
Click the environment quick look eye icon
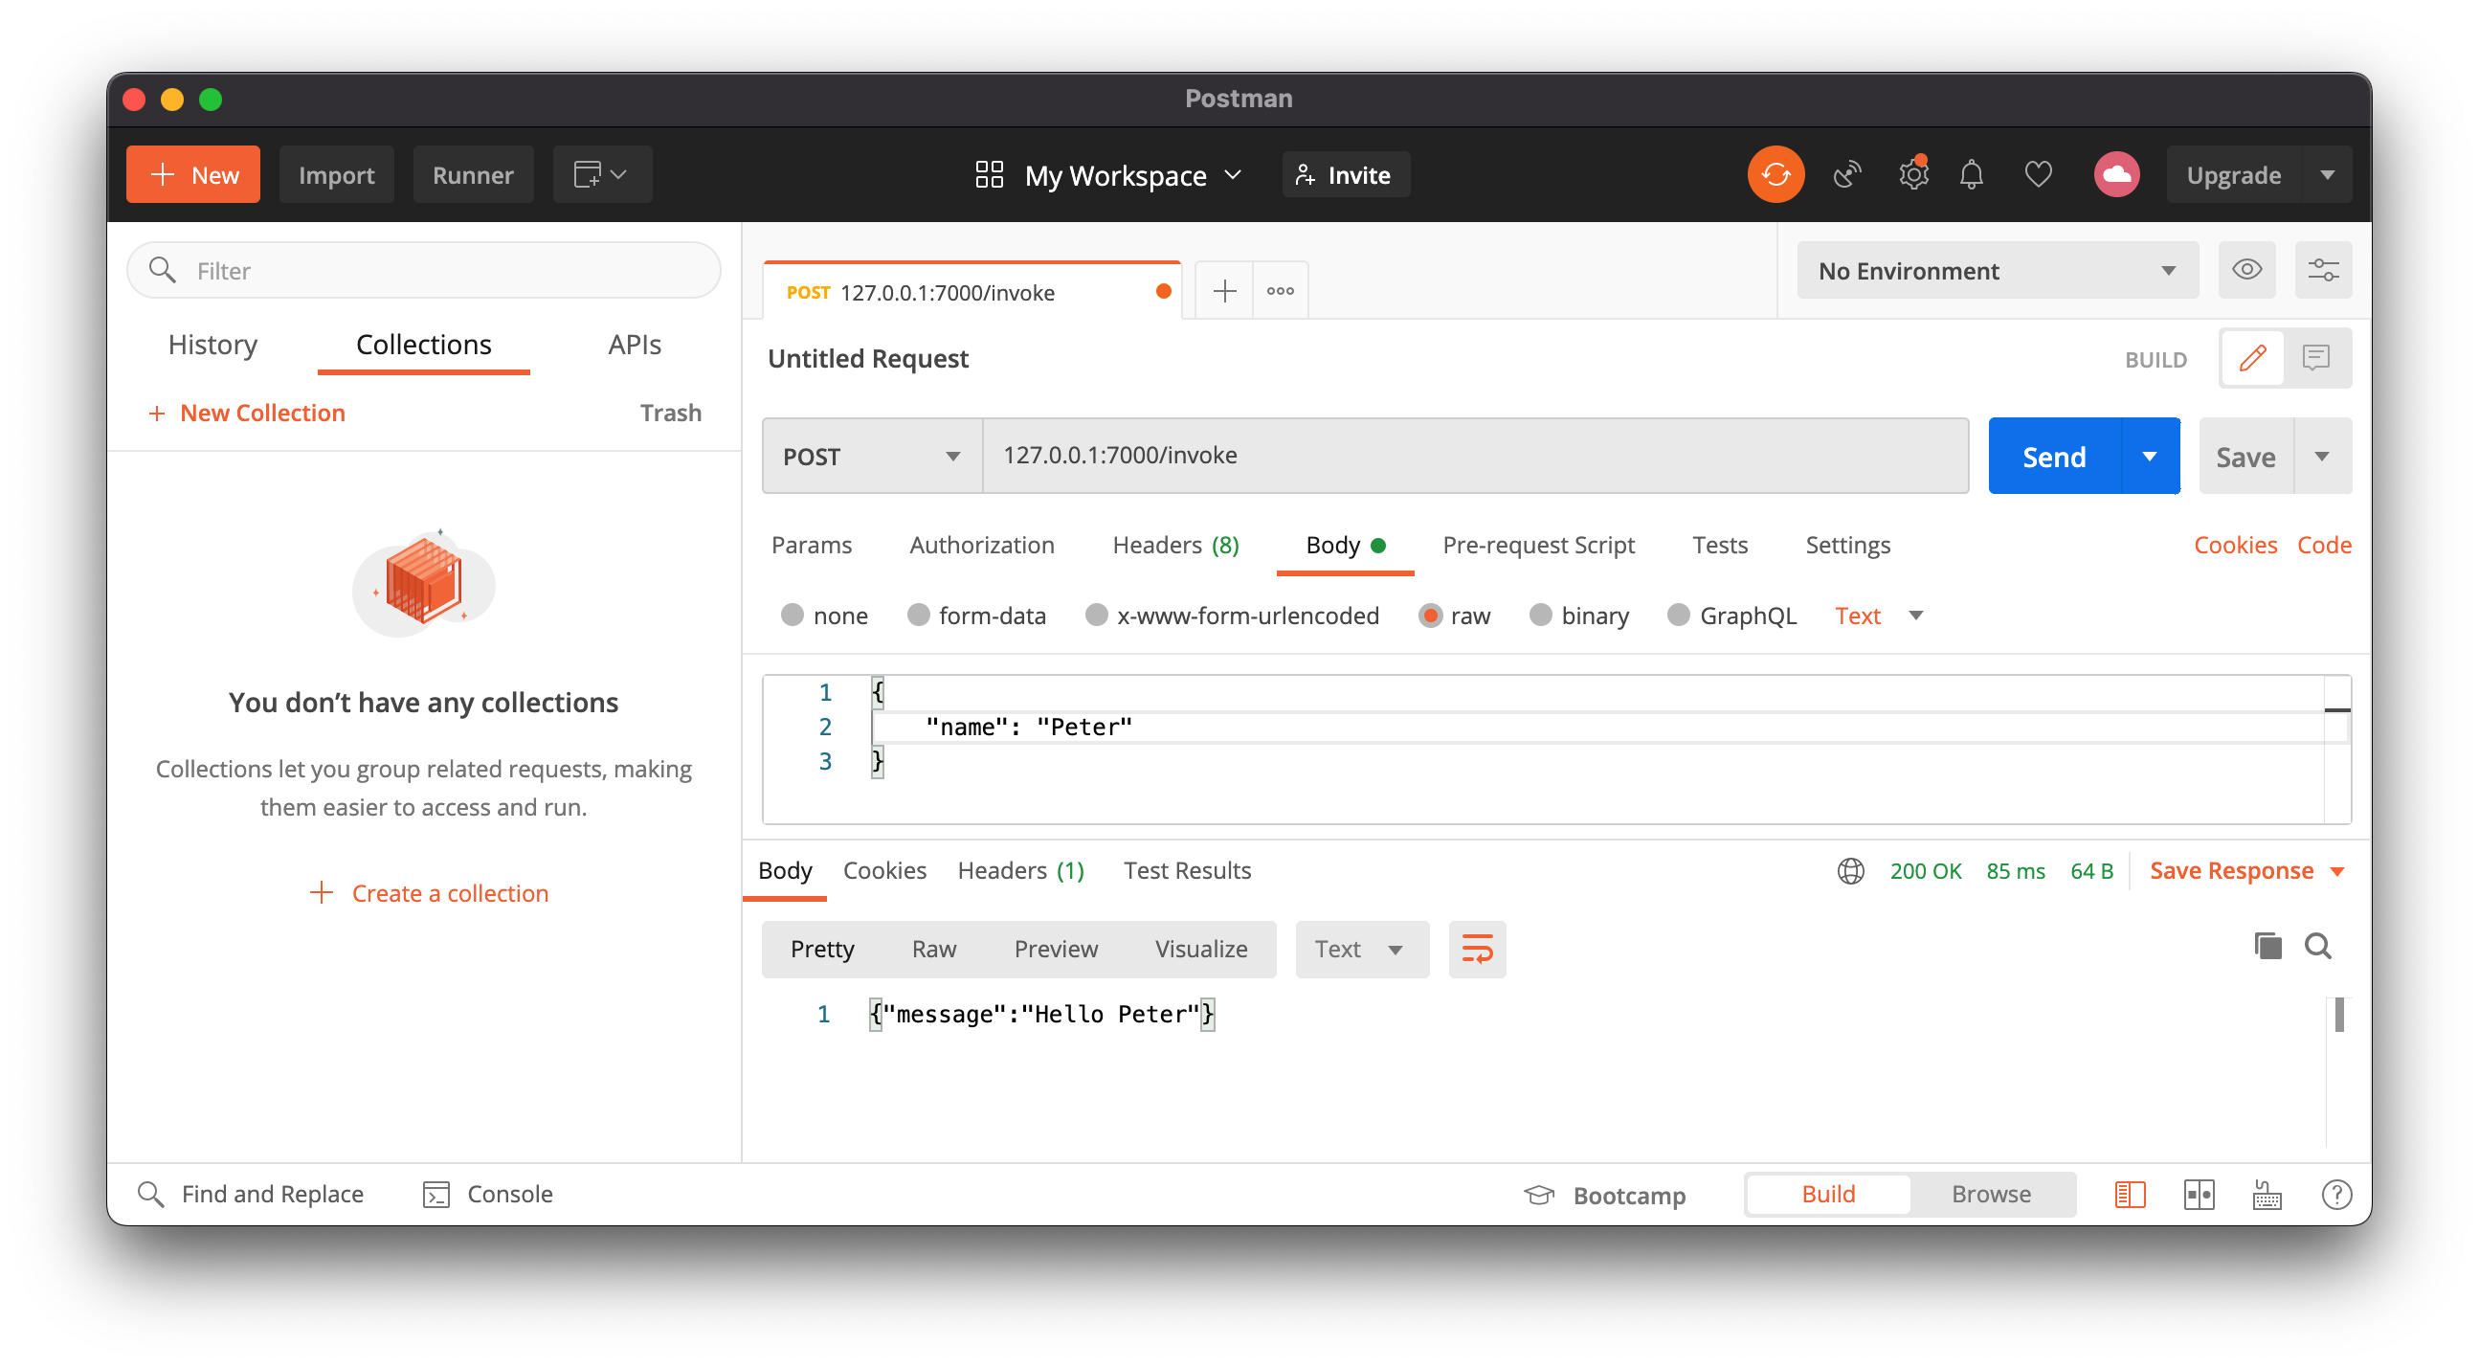(x=2246, y=270)
